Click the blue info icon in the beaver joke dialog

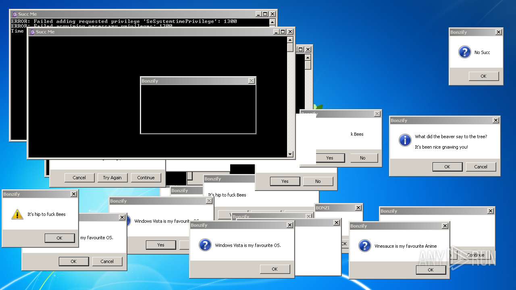click(x=405, y=140)
